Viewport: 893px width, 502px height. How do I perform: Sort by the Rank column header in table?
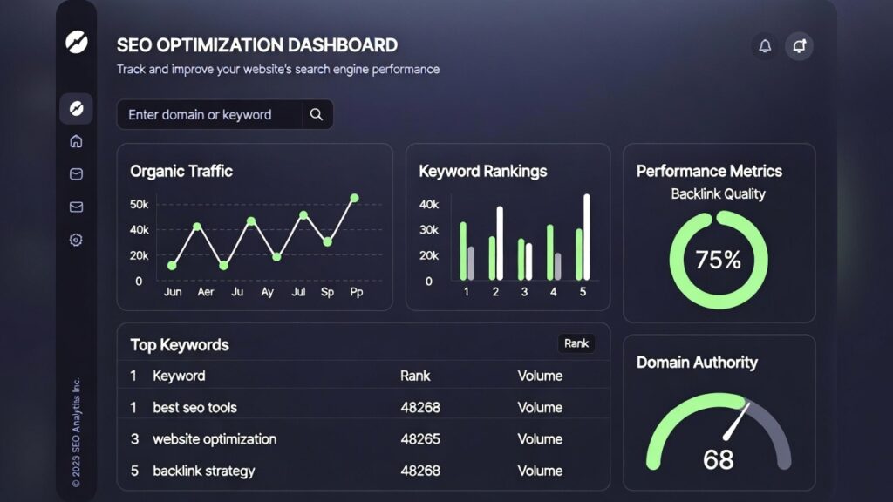[415, 376]
